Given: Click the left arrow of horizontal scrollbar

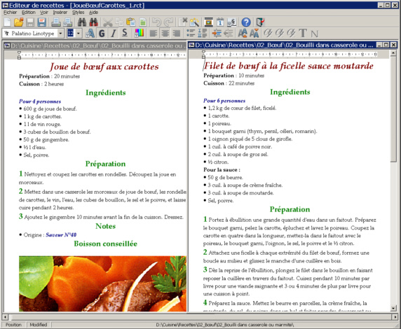Looking at the screenshot, I should pyautogui.click(x=5, y=317).
